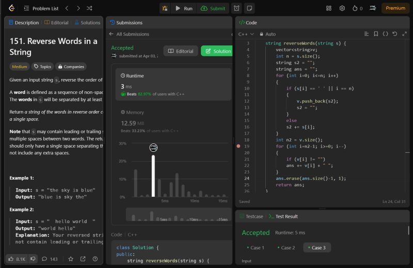Open the notes icon in the toolbar

coord(249,8)
